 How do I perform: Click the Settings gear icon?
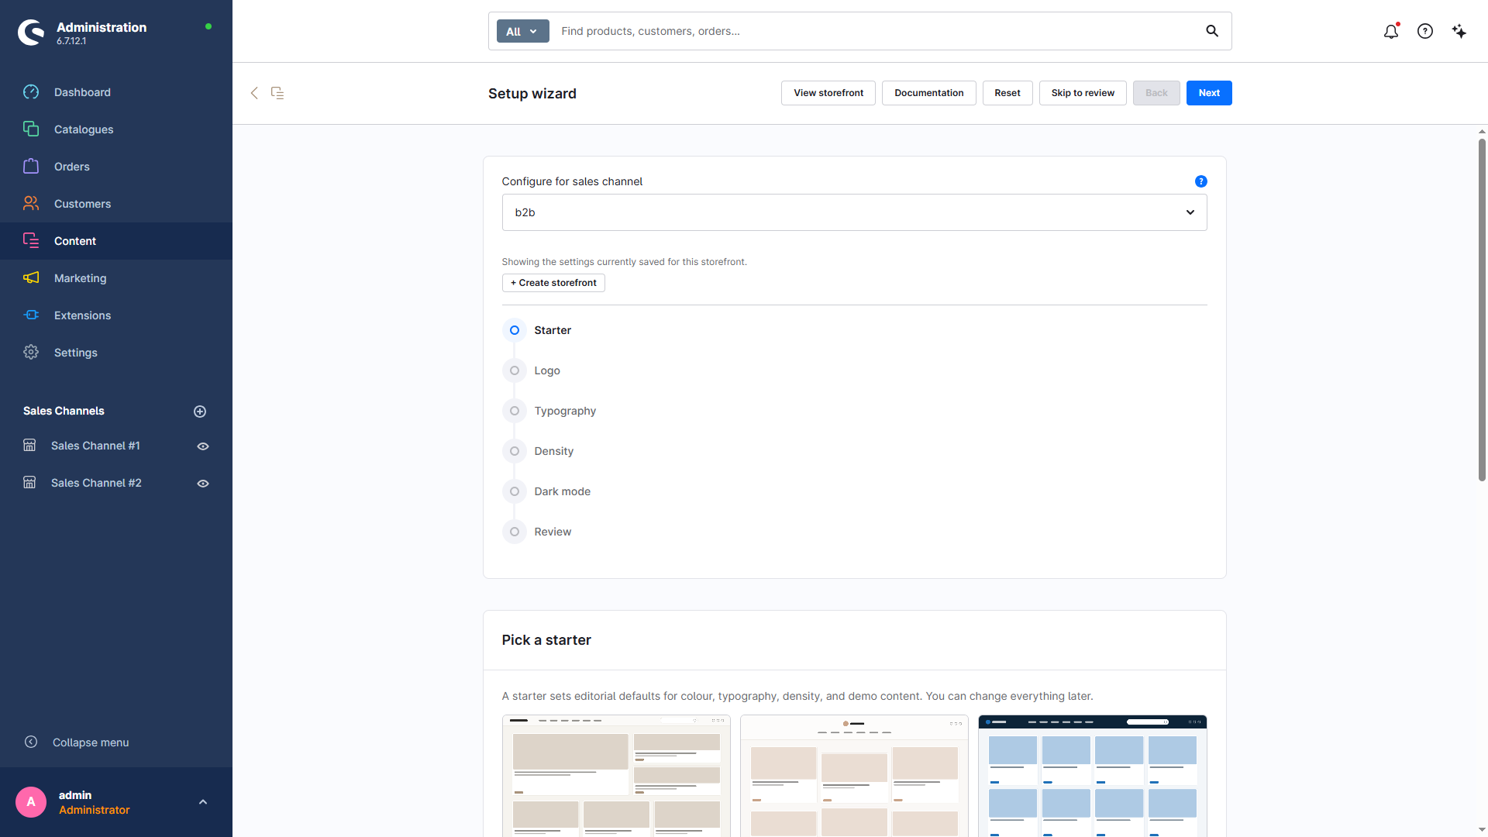click(x=31, y=353)
